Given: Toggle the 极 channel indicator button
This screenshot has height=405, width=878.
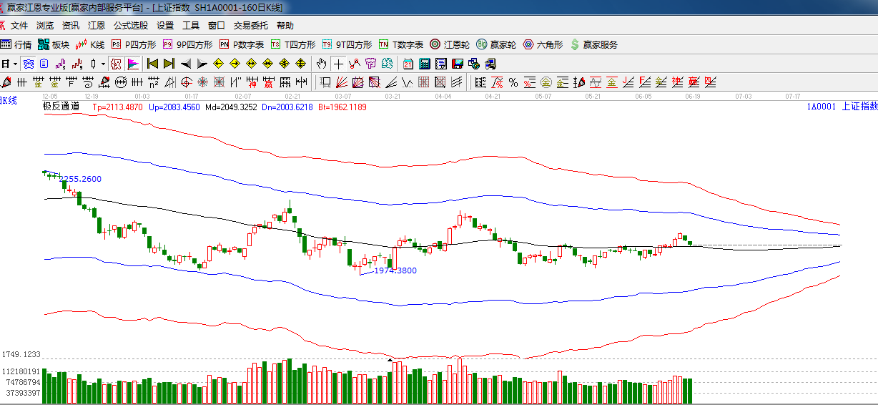Looking at the screenshot, I should point(116,64).
